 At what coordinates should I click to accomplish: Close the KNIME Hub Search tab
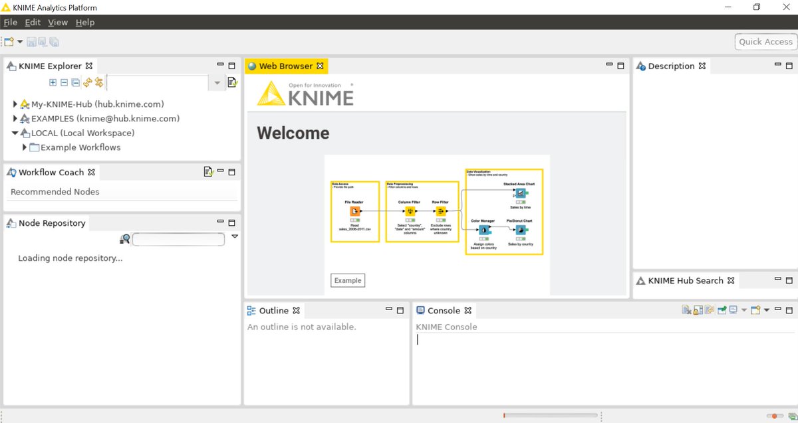tap(730, 280)
